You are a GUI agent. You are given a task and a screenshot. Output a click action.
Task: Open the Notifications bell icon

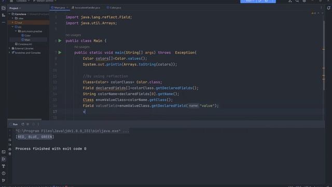pyautogui.click(x=328, y=8)
